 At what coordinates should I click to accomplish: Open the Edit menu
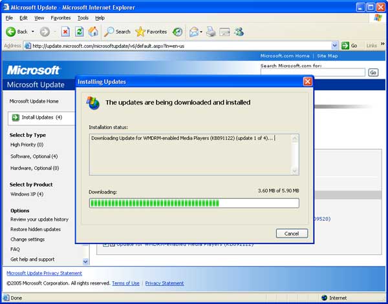click(23, 18)
